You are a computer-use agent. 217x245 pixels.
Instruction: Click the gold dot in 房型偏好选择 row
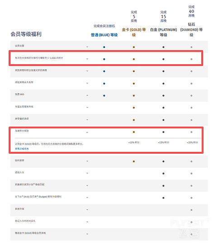point(134,120)
